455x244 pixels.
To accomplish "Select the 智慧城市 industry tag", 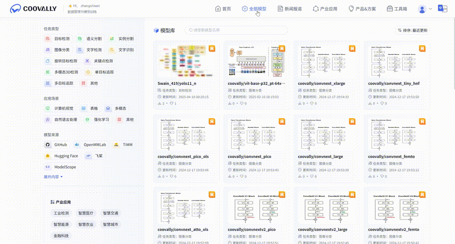I will 110,225.
